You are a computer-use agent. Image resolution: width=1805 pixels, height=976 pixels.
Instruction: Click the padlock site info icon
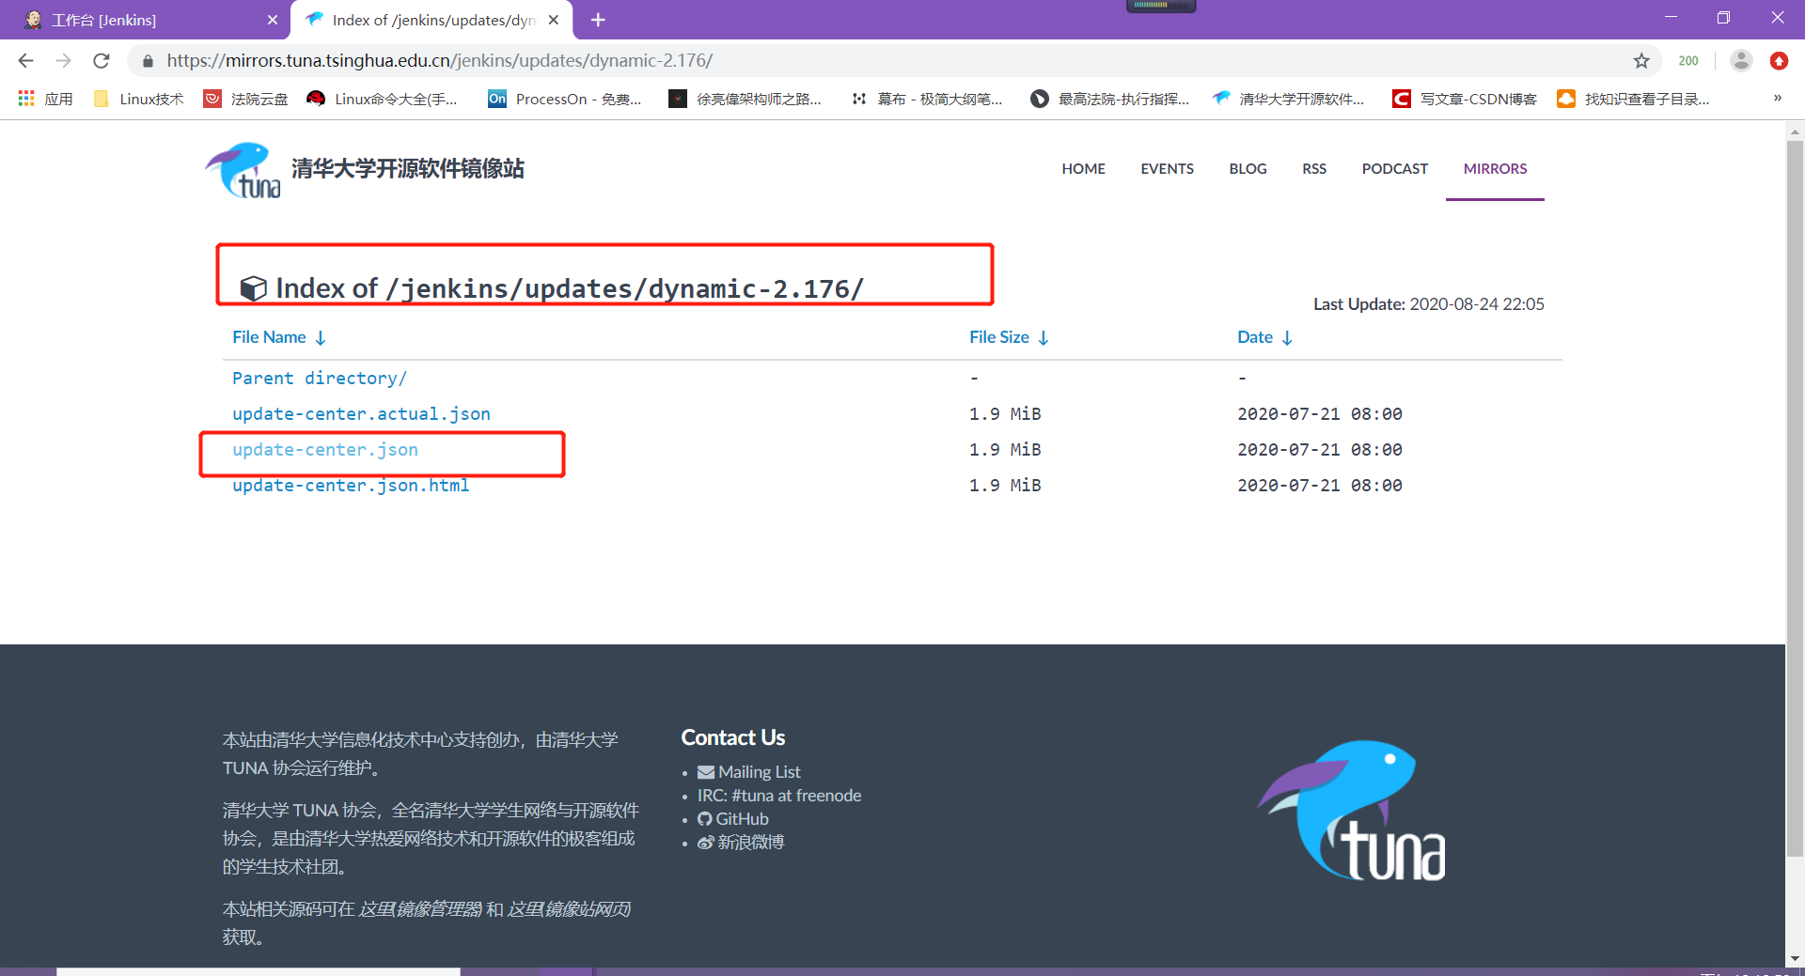click(148, 61)
